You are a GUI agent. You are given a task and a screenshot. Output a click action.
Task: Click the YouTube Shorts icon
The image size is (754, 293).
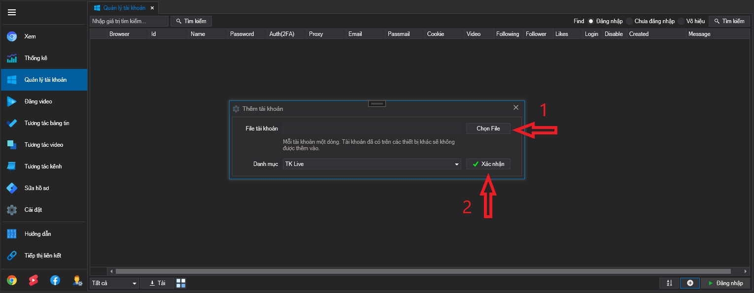pos(34,280)
